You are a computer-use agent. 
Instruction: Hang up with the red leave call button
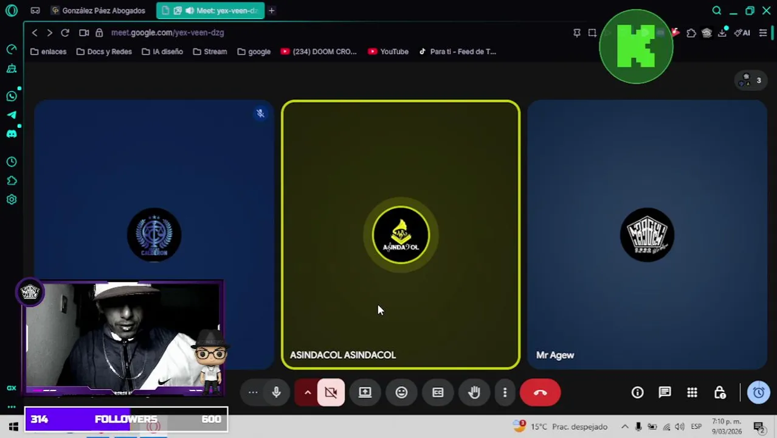coord(540,392)
